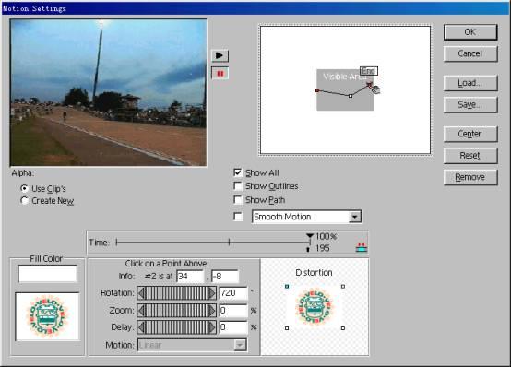Select the middle point on motion path

click(x=351, y=96)
